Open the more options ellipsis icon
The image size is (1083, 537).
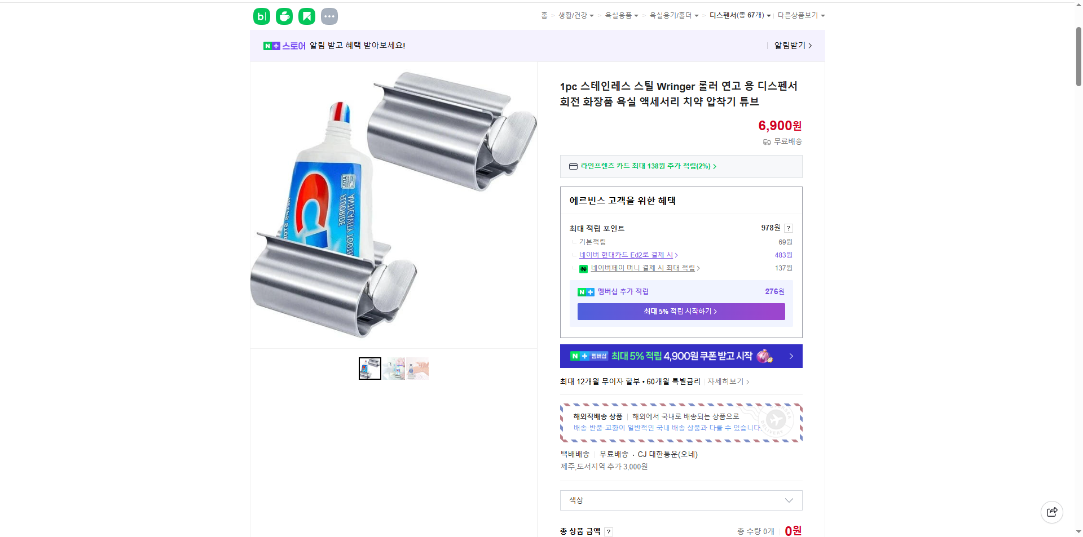329,16
